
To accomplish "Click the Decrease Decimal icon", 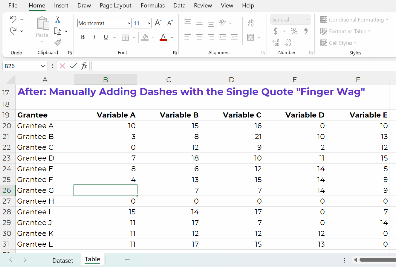I will (288, 43).
